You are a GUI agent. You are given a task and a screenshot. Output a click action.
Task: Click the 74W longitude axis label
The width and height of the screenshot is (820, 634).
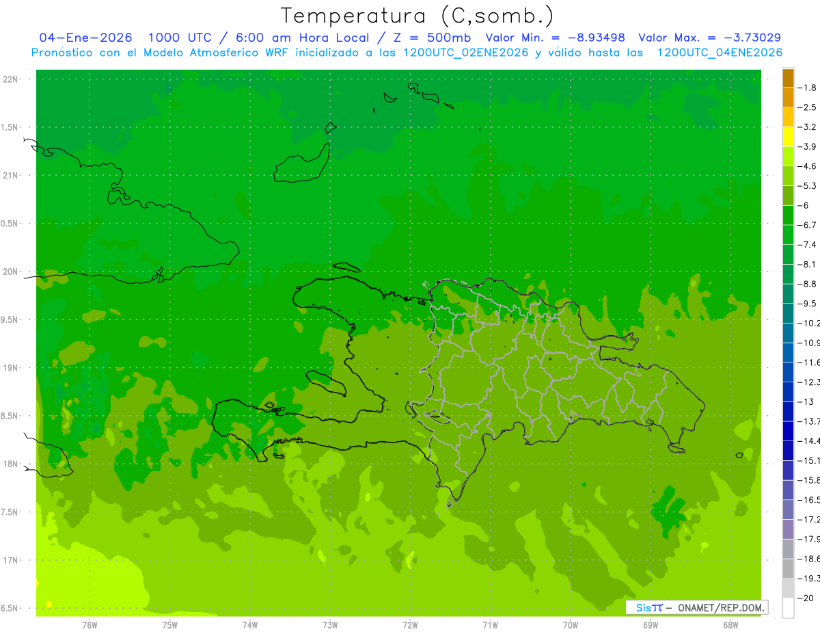pos(250,624)
